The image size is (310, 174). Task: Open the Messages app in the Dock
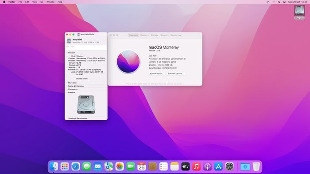87,166
